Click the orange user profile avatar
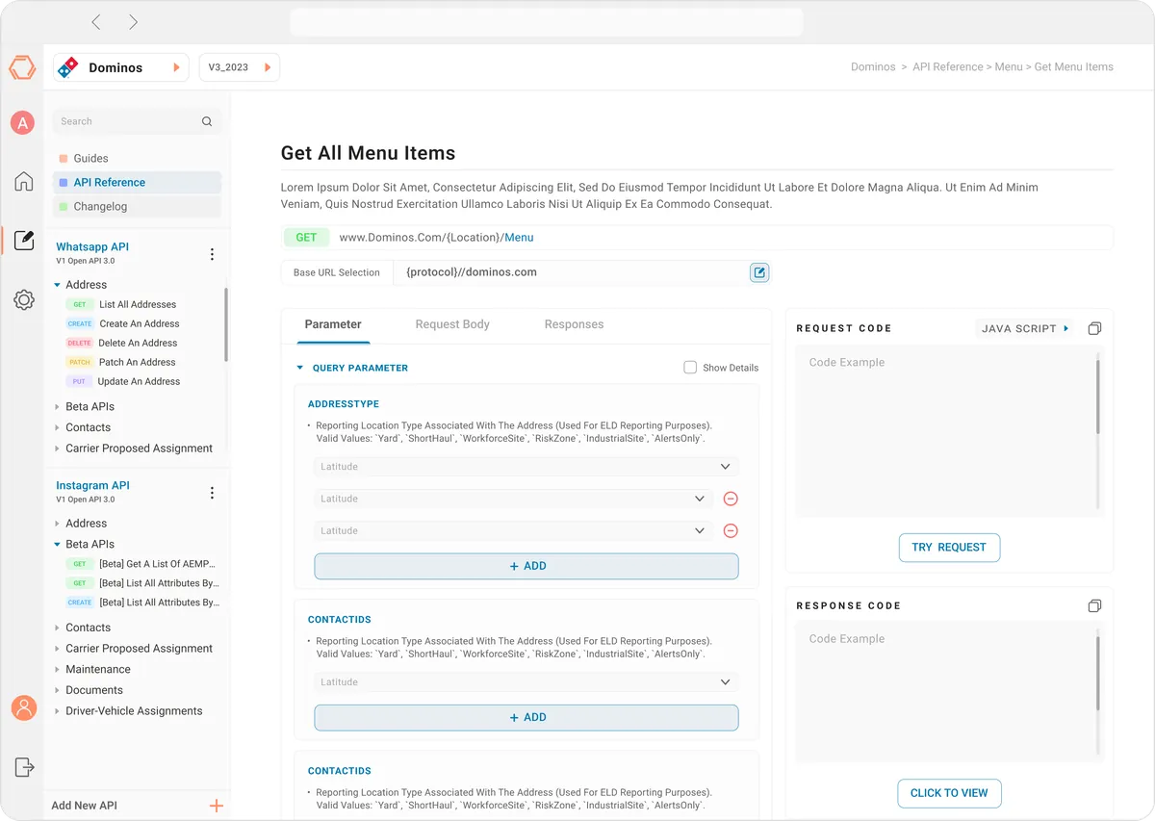Image resolution: width=1155 pixels, height=821 pixels. click(x=24, y=707)
